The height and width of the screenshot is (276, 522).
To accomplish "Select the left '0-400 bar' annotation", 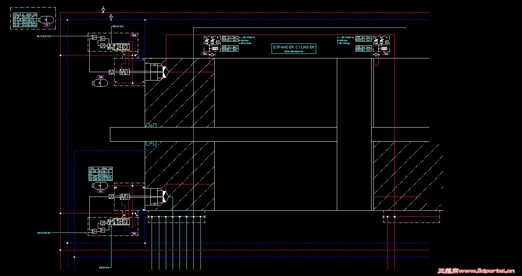I will [x=244, y=40].
